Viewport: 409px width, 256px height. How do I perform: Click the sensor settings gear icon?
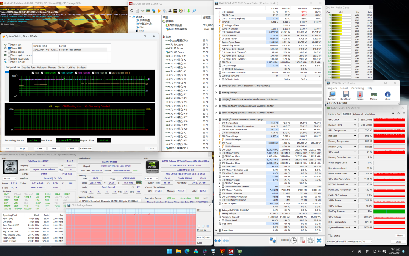310,240
